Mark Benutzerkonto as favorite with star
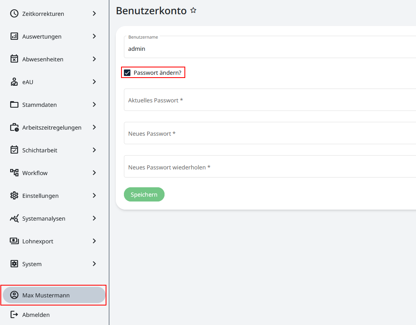This screenshot has height=325, width=416. [x=193, y=11]
